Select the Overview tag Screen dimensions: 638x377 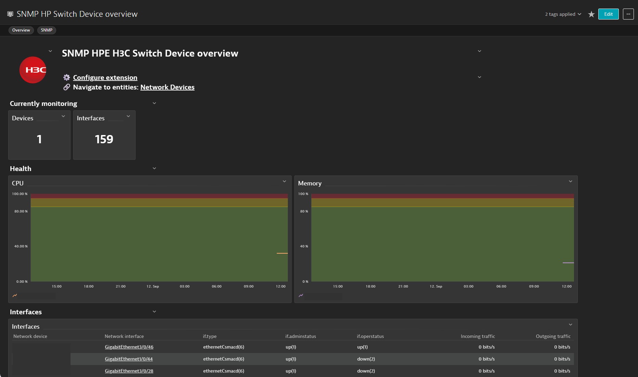21,30
